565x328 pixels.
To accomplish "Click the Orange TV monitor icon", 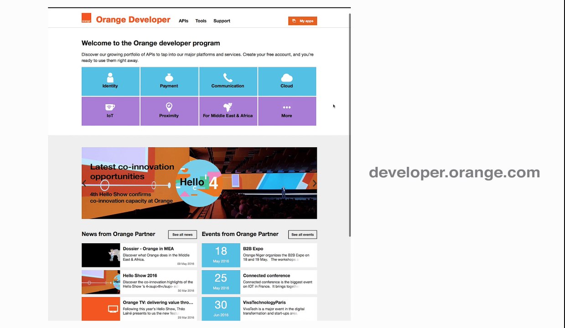I will 113,309.
